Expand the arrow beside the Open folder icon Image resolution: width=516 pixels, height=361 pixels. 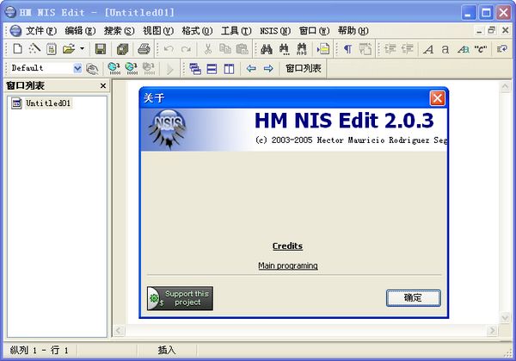click(82, 49)
